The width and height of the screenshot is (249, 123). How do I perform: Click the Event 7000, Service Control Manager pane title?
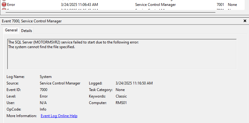pyautogui.click(x=32, y=21)
